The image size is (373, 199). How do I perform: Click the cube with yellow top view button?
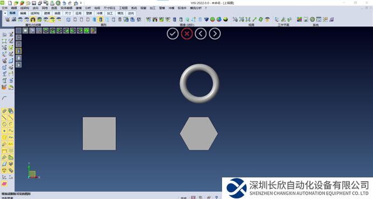click(93, 30)
